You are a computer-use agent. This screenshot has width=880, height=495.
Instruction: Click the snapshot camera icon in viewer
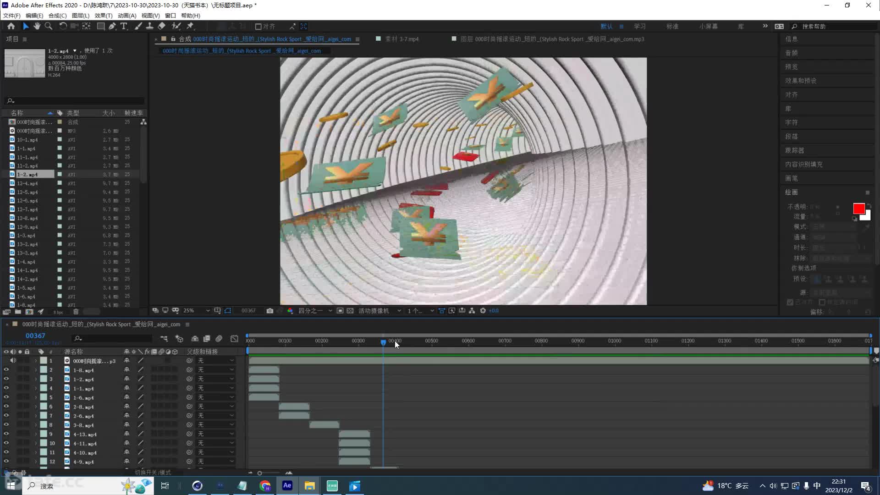pyautogui.click(x=269, y=311)
